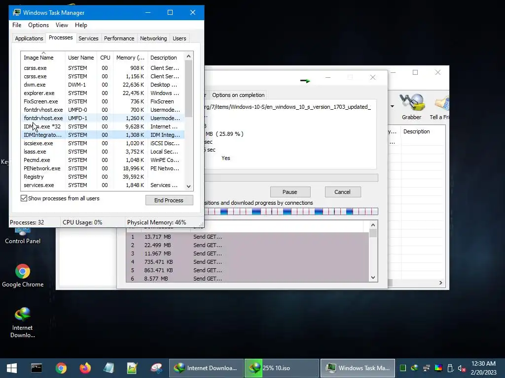Toggle Show processes from all users checkbox

point(24,198)
